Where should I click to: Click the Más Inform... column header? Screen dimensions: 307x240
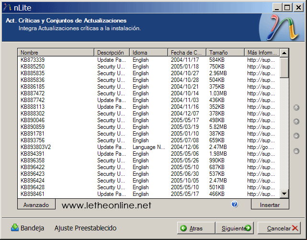click(262, 53)
